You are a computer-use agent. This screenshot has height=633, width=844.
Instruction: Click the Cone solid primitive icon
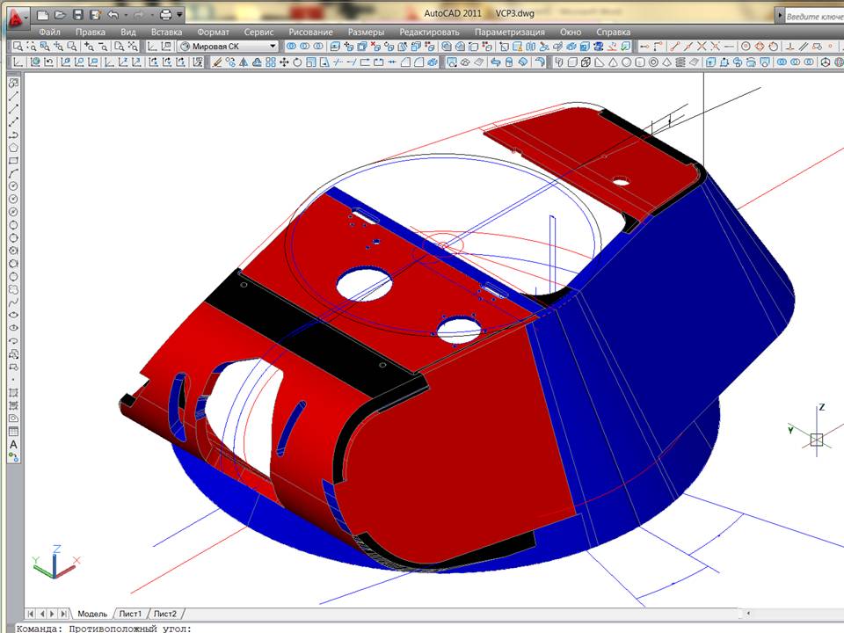[613, 62]
